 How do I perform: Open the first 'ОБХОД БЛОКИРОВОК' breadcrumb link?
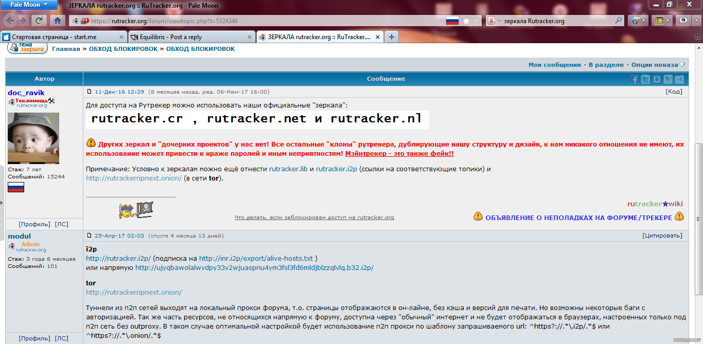click(x=124, y=49)
